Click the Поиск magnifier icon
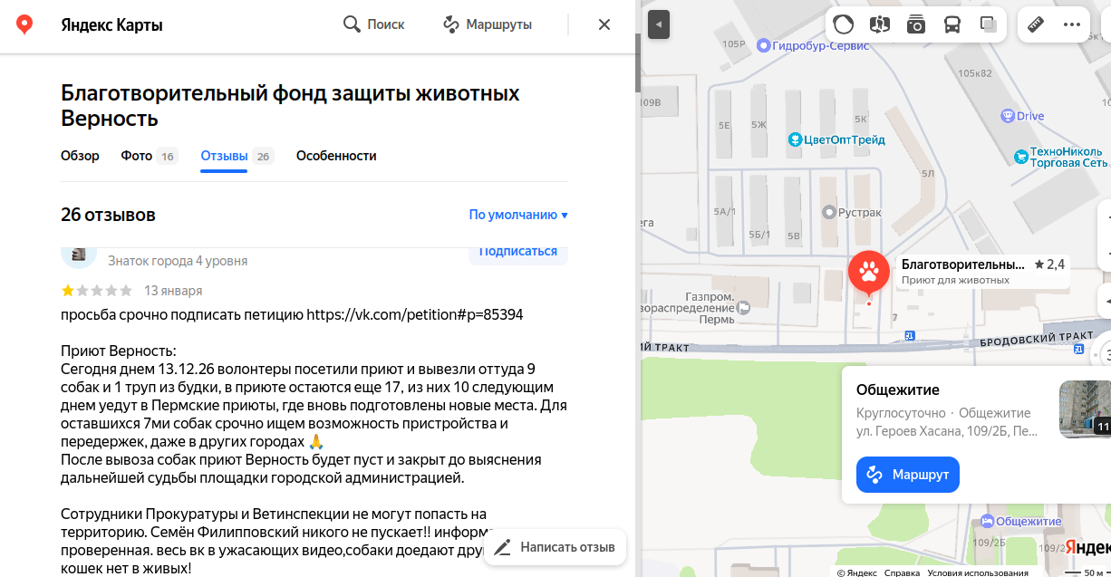Viewport: 1111px width, 577px height. [x=352, y=24]
